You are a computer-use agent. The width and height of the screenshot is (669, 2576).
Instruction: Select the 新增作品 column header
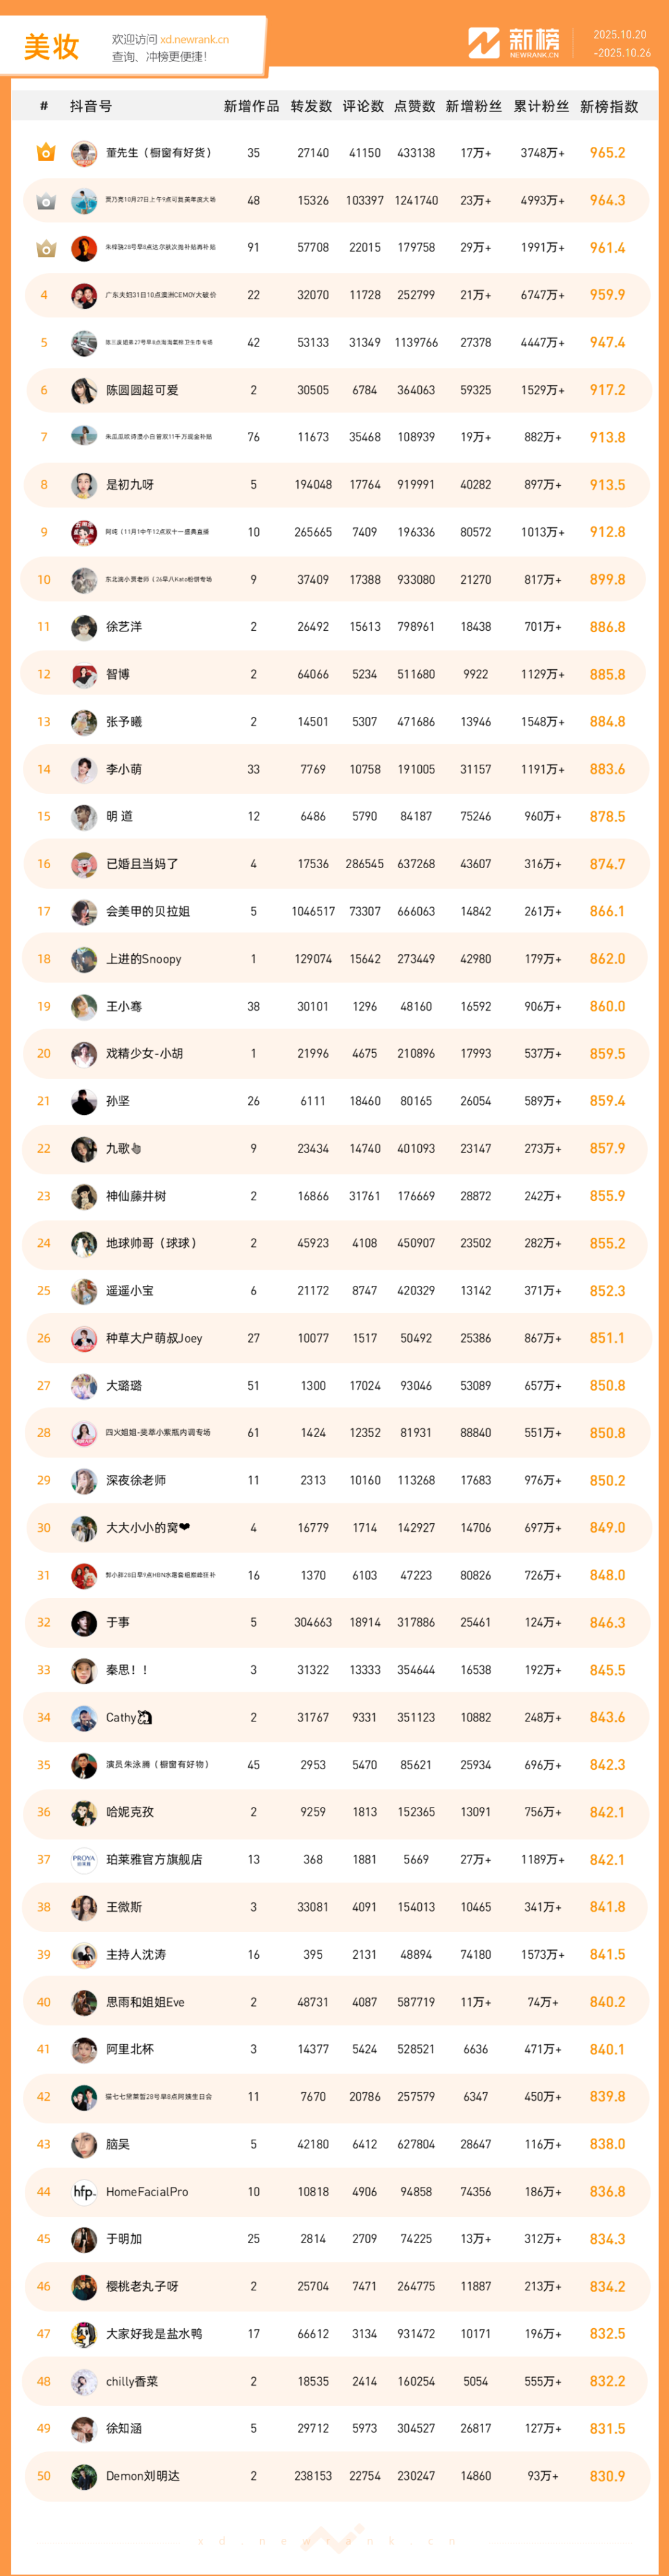252,107
